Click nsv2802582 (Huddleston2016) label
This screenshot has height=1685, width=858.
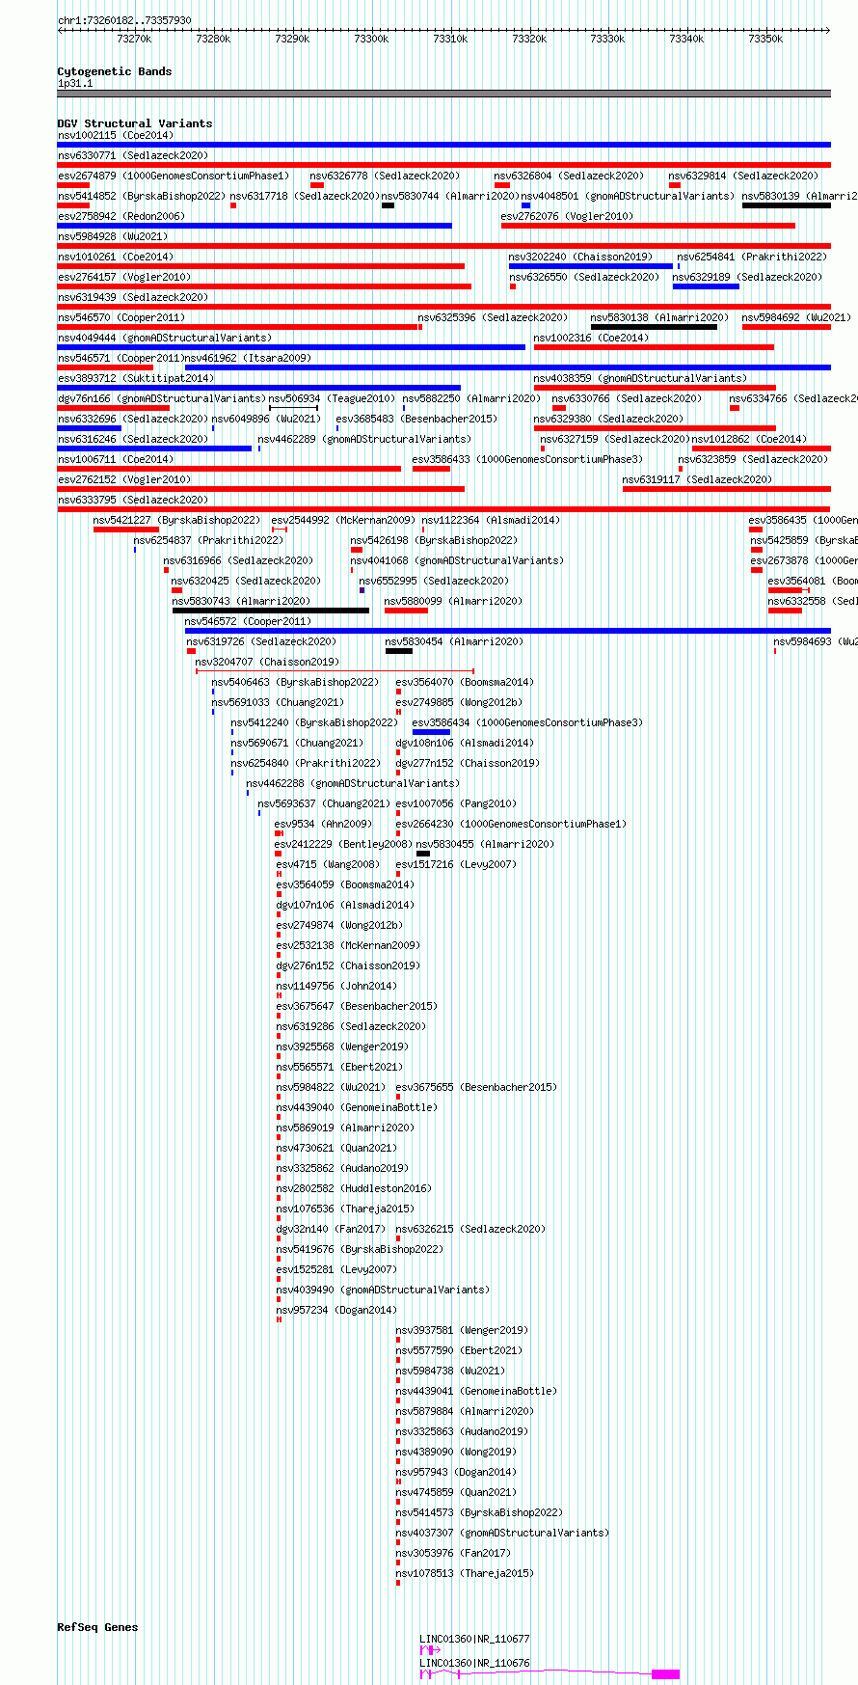pyautogui.click(x=354, y=1188)
